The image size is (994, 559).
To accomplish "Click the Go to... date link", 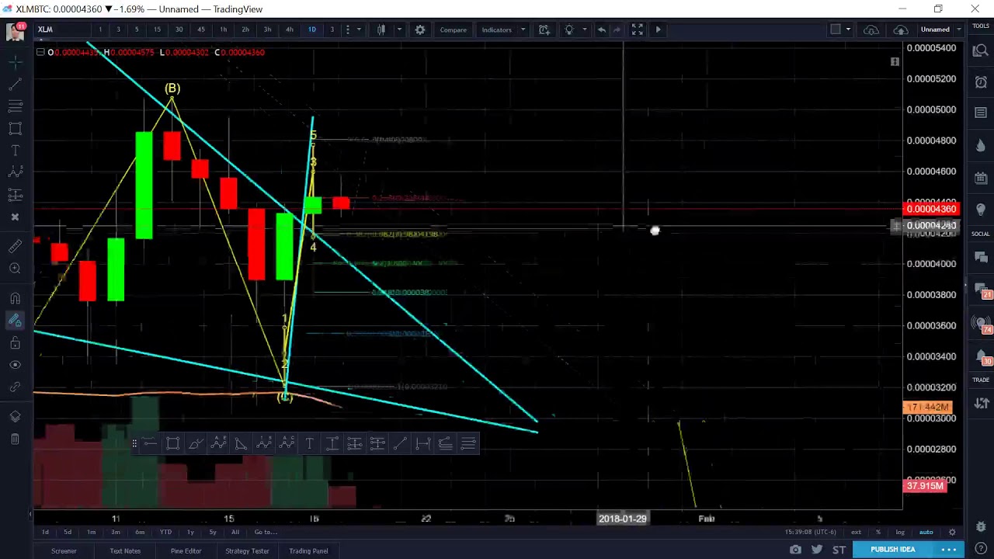I will point(266,532).
